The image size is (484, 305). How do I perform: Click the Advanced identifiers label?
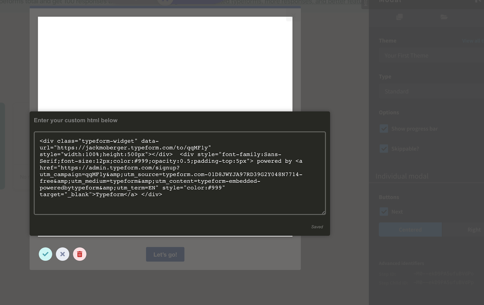(401, 263)
